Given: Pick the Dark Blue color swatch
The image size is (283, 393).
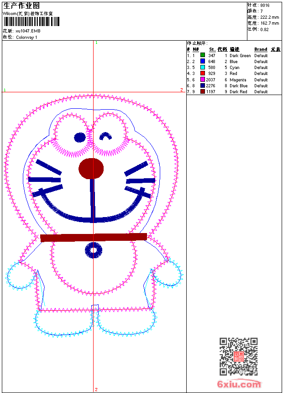Looking at the screenshot, I should [203, 85].
